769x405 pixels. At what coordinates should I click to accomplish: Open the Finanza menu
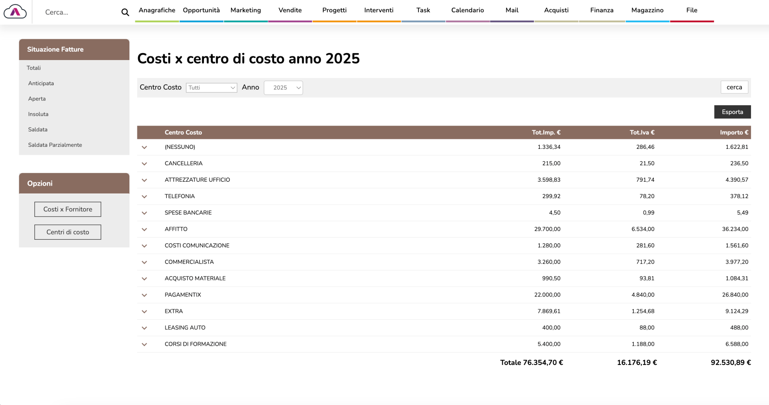tap(602, 10)
